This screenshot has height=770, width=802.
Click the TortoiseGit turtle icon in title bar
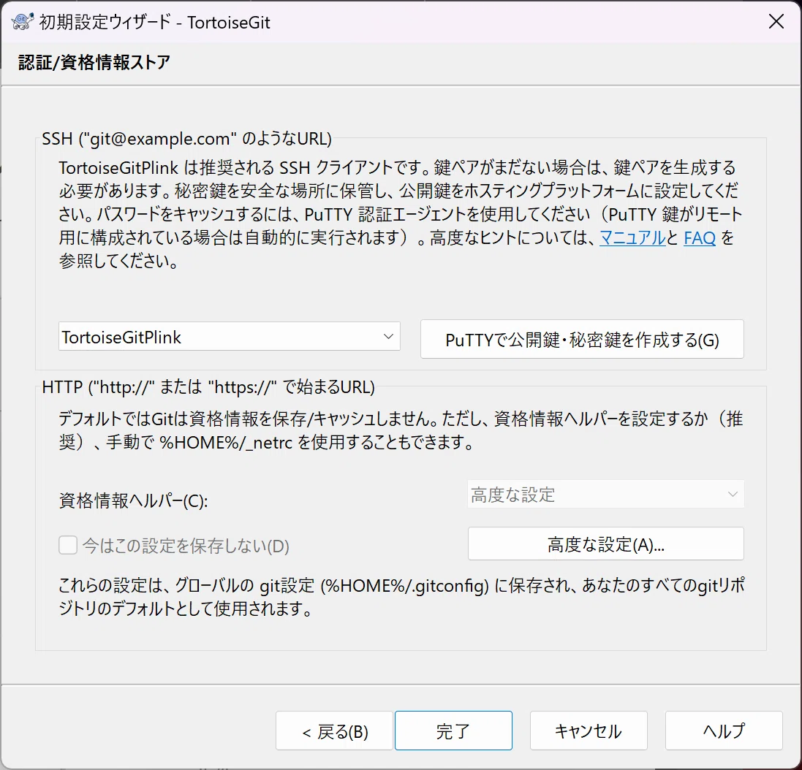point(22,22)
